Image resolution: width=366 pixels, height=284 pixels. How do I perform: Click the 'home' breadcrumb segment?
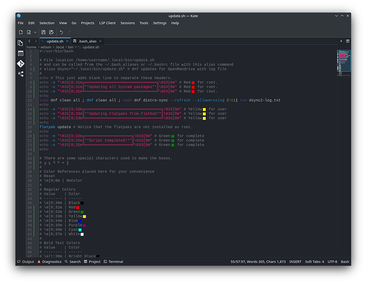31,47
